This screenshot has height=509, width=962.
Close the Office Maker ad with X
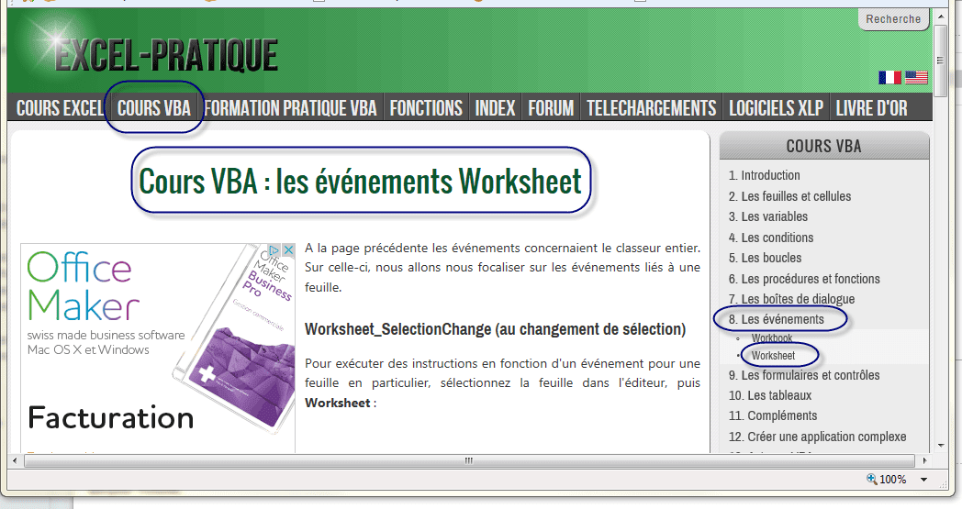(287, 250)
